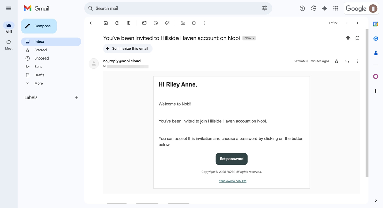Archive this email using the toolbar icon
This screenshot has height=208, width=383.
pyautogui.click(x=106, y=23)
